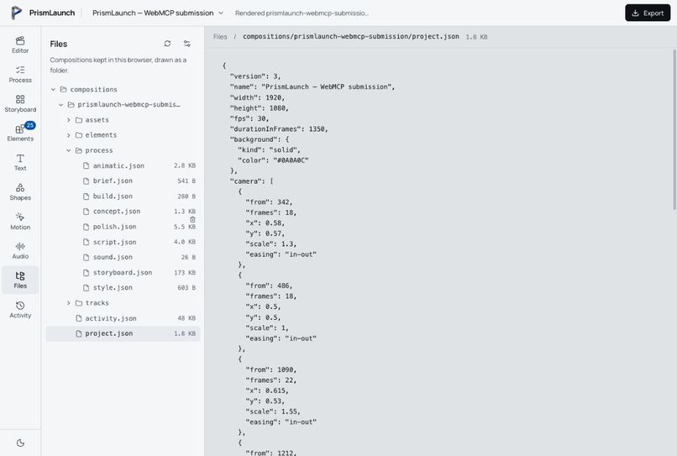Click the "width": 1920 line
Image resolution: width=677 pixels, height=456 pixels.
coord(257,97)
